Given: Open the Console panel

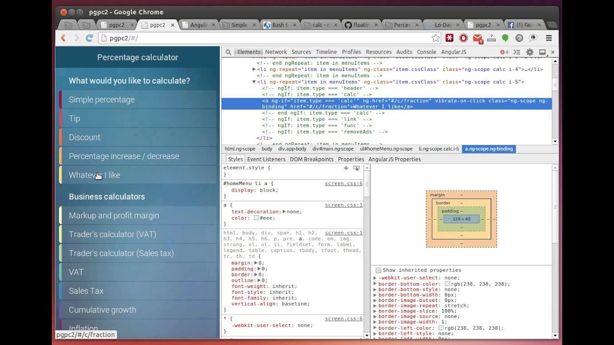Looking at the screenshot, I should [x=426, y=52].
